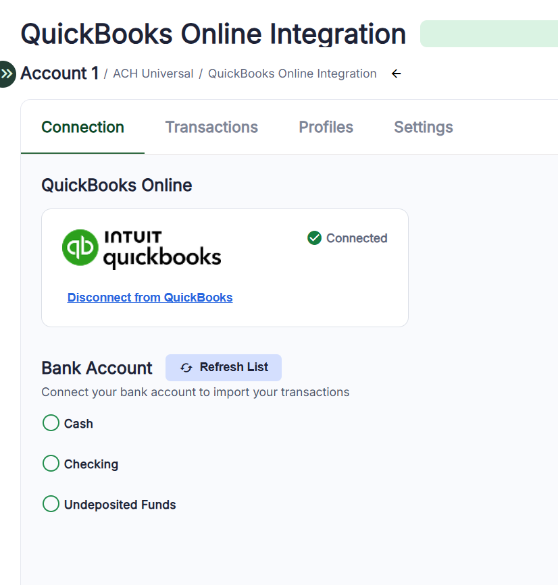Click the QuickBooks Online Integration breadcrumb entry
This screenshot has width=558, height=585.
click(292, 74)
